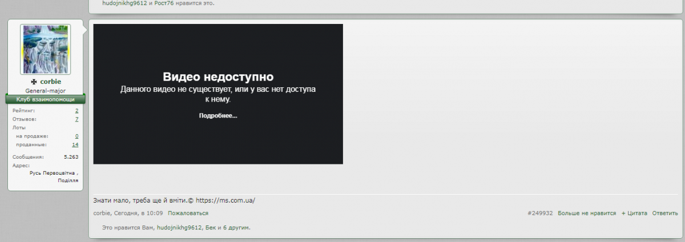Click the Клуб взаимопомощи banner
This screenshot has height=242, width=685.
[45, 99]
